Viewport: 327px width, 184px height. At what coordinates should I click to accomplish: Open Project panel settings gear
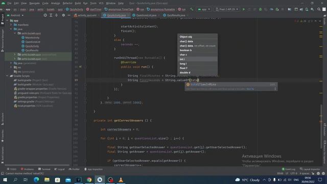coord(63,15)
